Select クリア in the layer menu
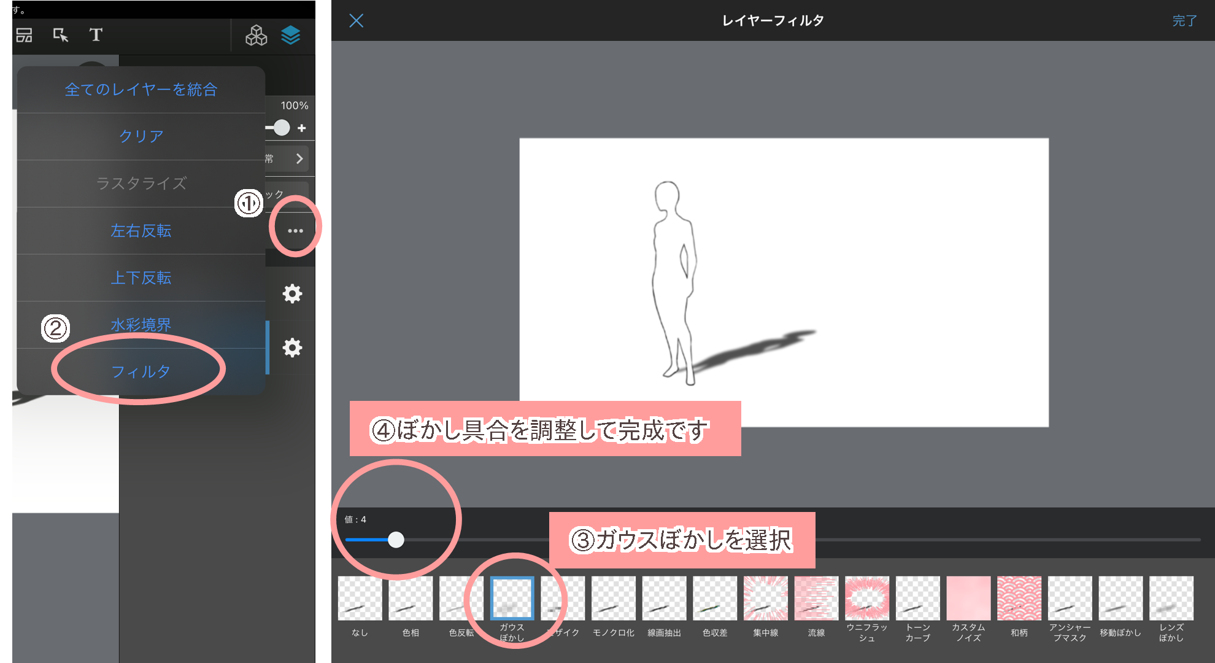 pyautogui.click(x=141, y=136)
